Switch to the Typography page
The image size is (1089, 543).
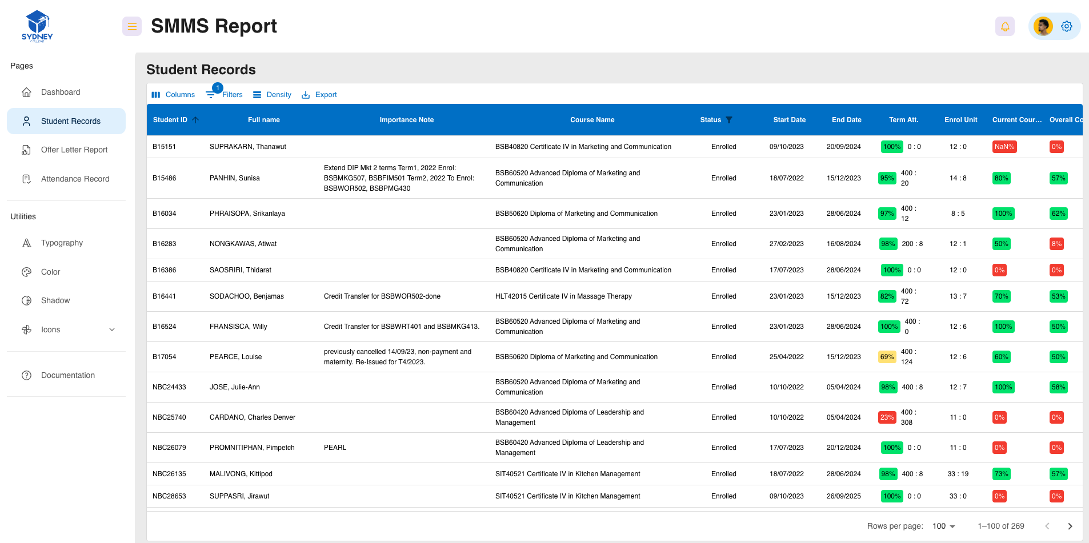pos(62,243)
